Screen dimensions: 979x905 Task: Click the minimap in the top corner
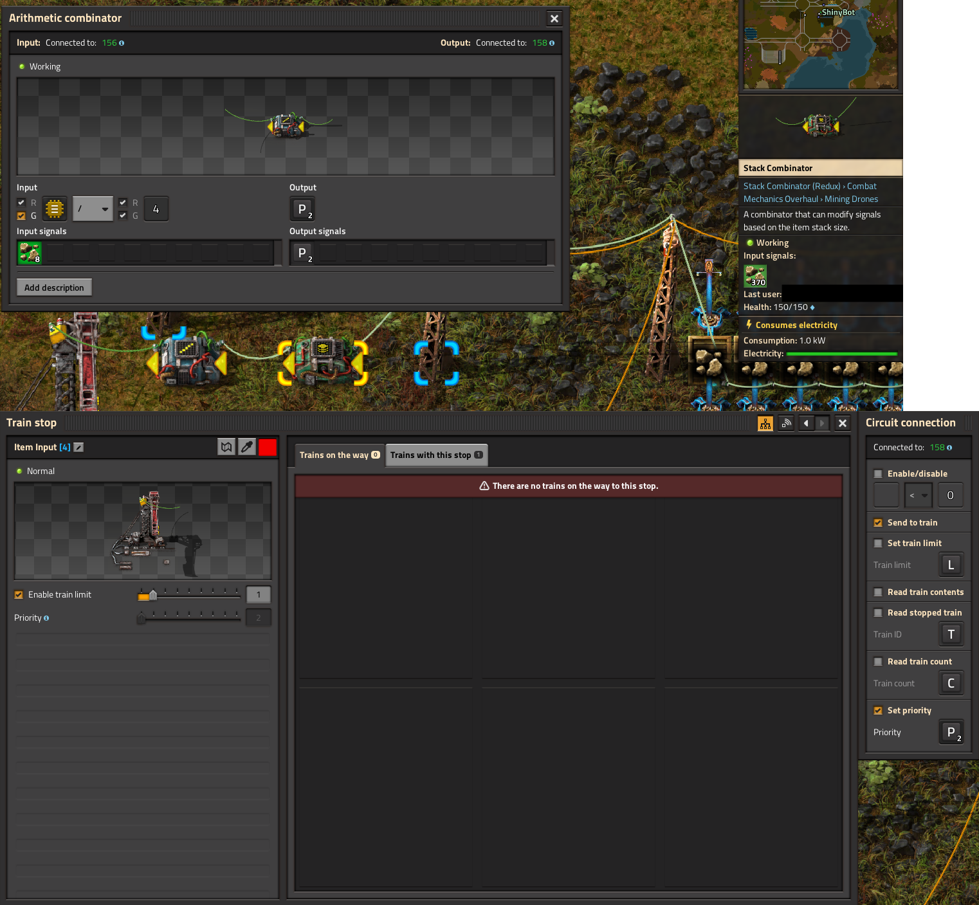[x=821, y=45]
